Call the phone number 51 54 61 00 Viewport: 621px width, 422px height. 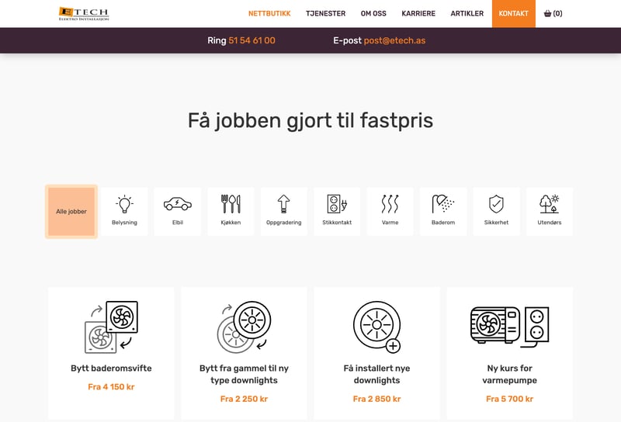pyautogui.click(x=252, y=40)
